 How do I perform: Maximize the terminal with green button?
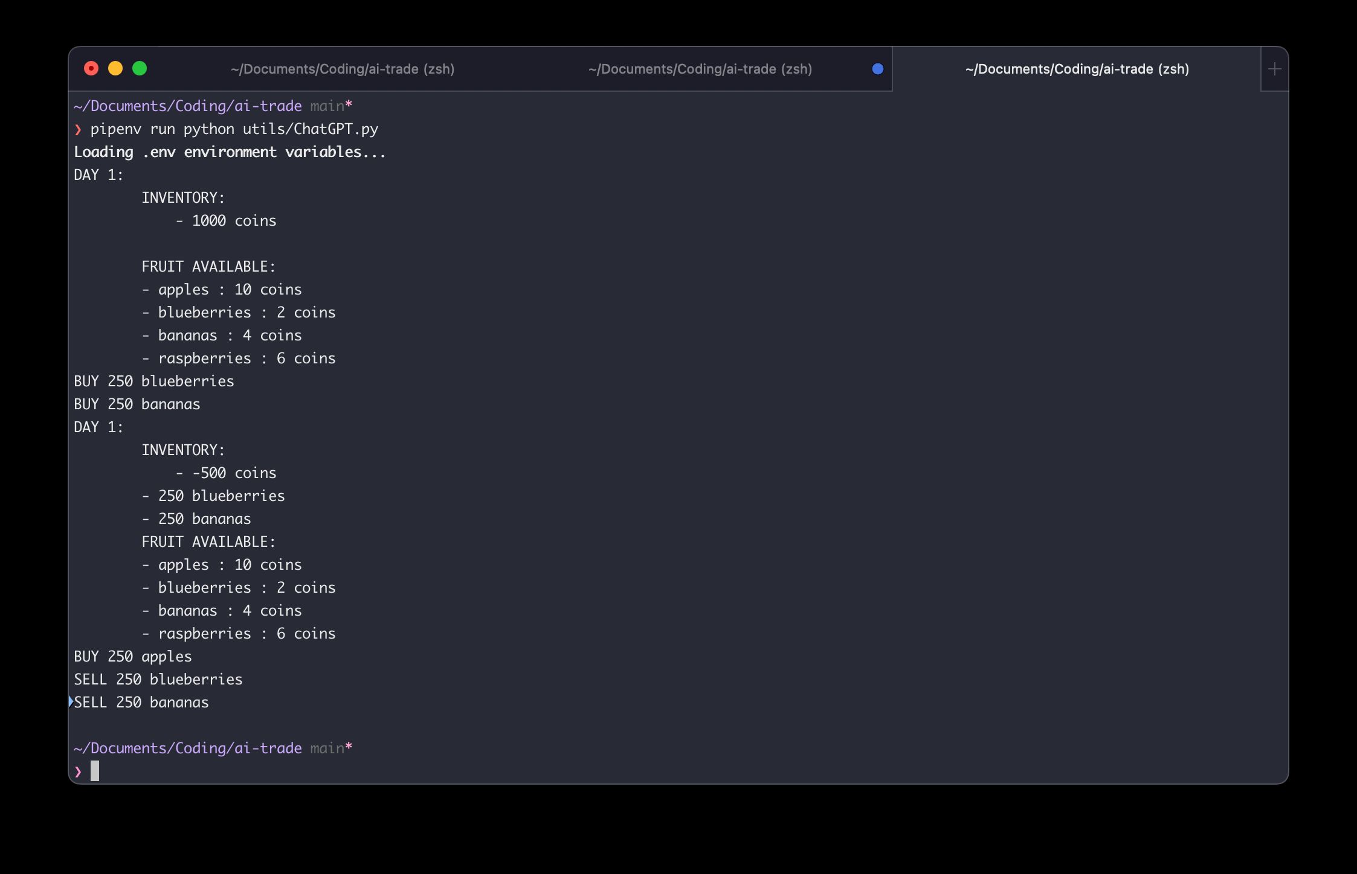pyautogui.click(x=140, y=69)
